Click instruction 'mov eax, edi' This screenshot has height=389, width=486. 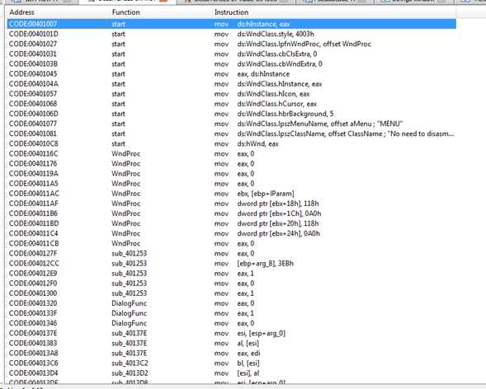tap(237, 353)
